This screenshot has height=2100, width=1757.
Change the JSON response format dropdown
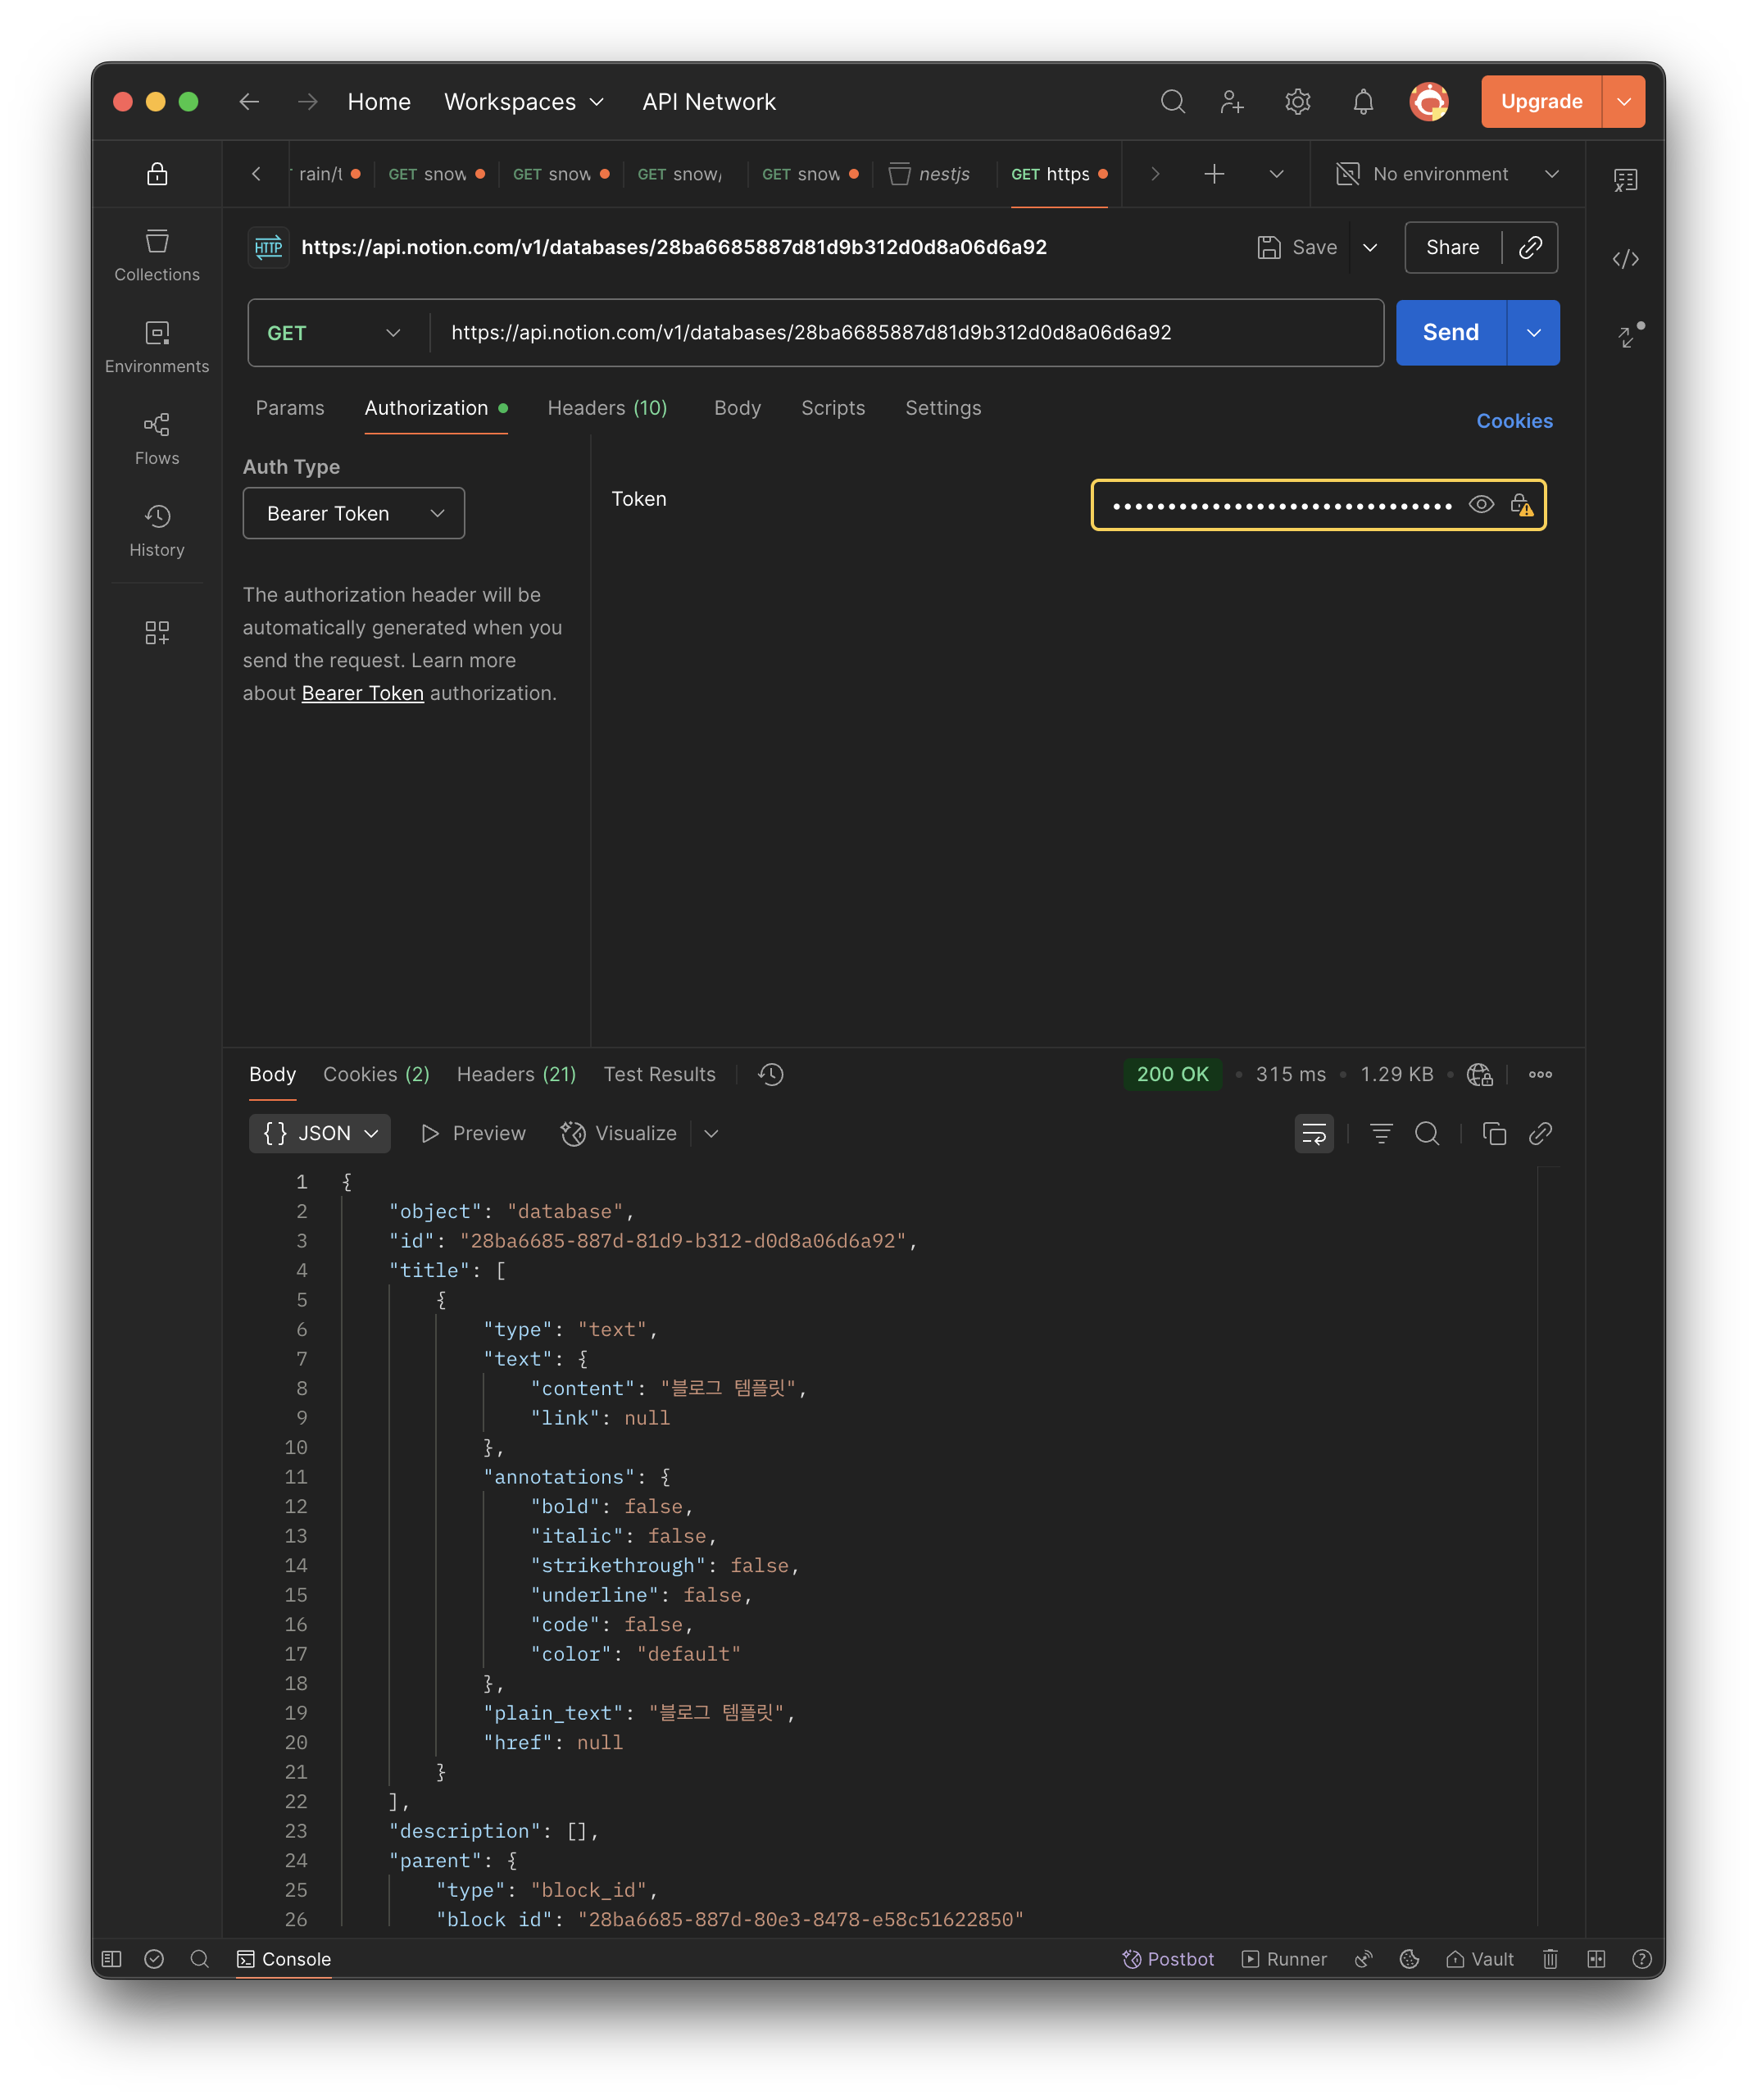320,1133
